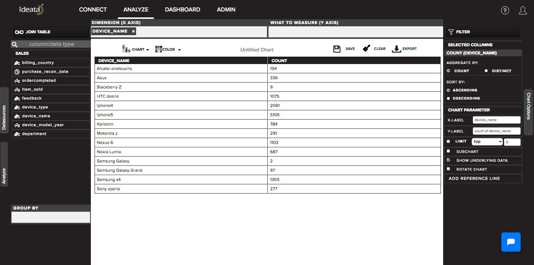
Task: Click the GROUP BY drop area
Action: pyautogui.click(x=51, y=217)
